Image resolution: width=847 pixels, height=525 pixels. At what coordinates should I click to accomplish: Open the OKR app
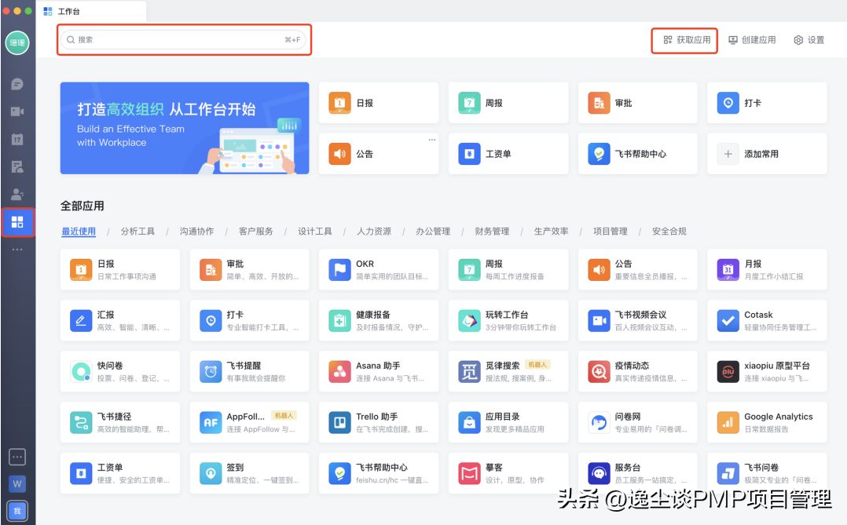tap(378, 268)
